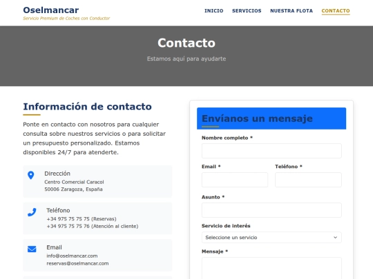Click the location pin icon beside Dirección
373x279 pixels.
(31, 176)
